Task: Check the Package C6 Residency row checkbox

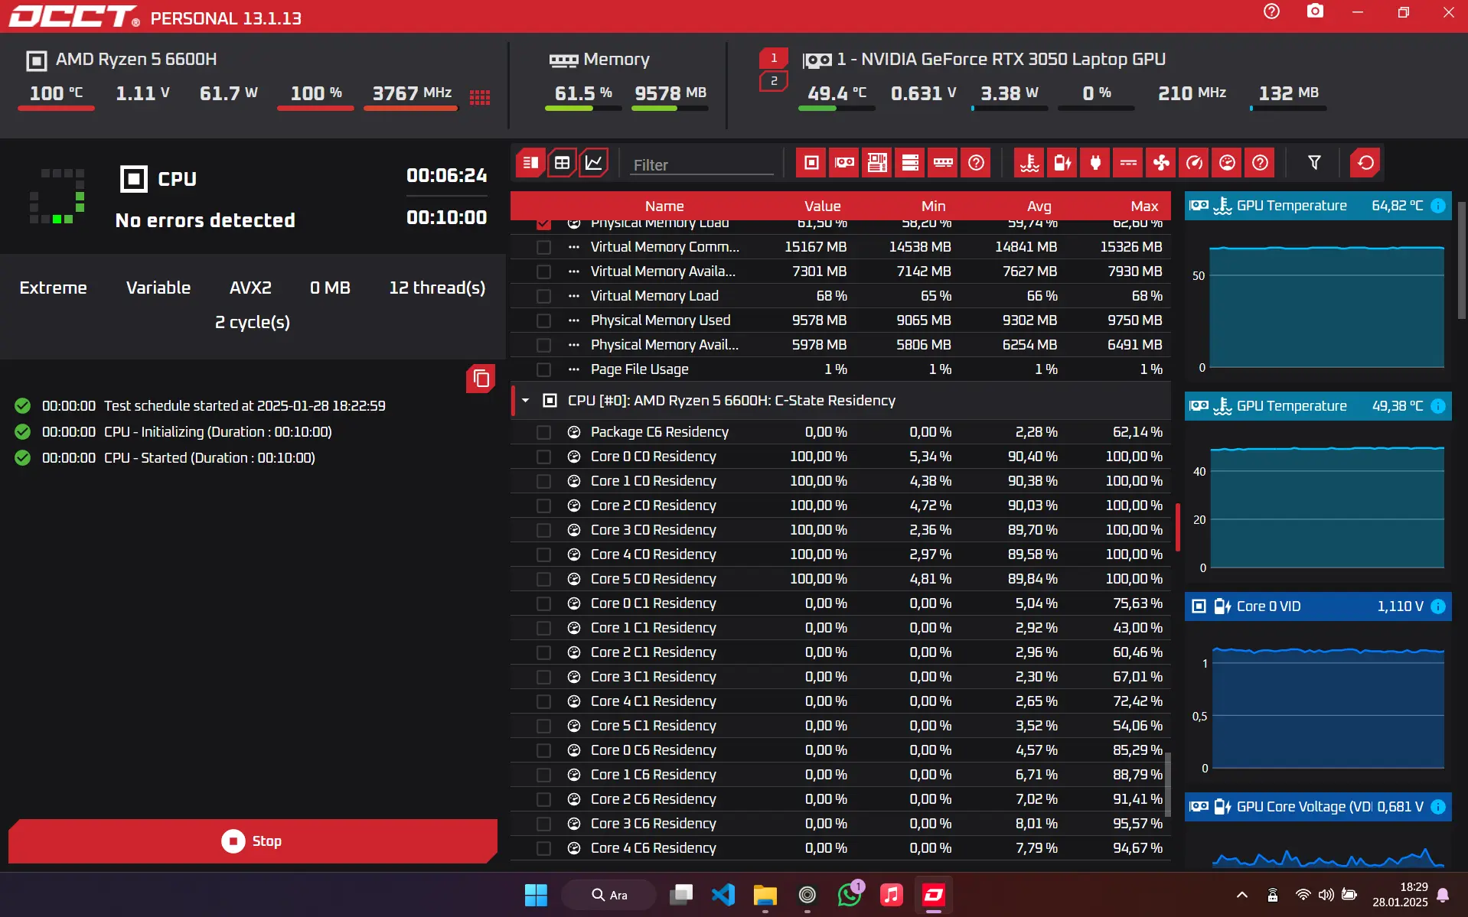Action: point(543,432)
